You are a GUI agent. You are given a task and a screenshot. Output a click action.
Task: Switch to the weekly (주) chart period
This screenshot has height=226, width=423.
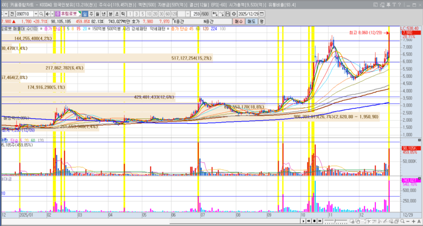(x=92, y=13)
